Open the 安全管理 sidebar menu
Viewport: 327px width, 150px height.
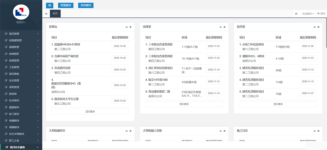[21, 81]
